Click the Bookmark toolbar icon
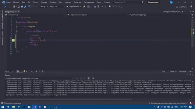Screen dimensions: 195x109 click(110, 7)
